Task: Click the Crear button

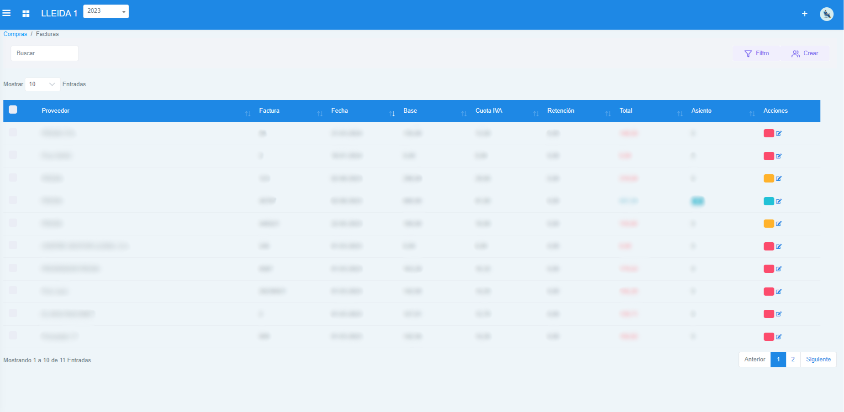Action: [x=805, y=53]
